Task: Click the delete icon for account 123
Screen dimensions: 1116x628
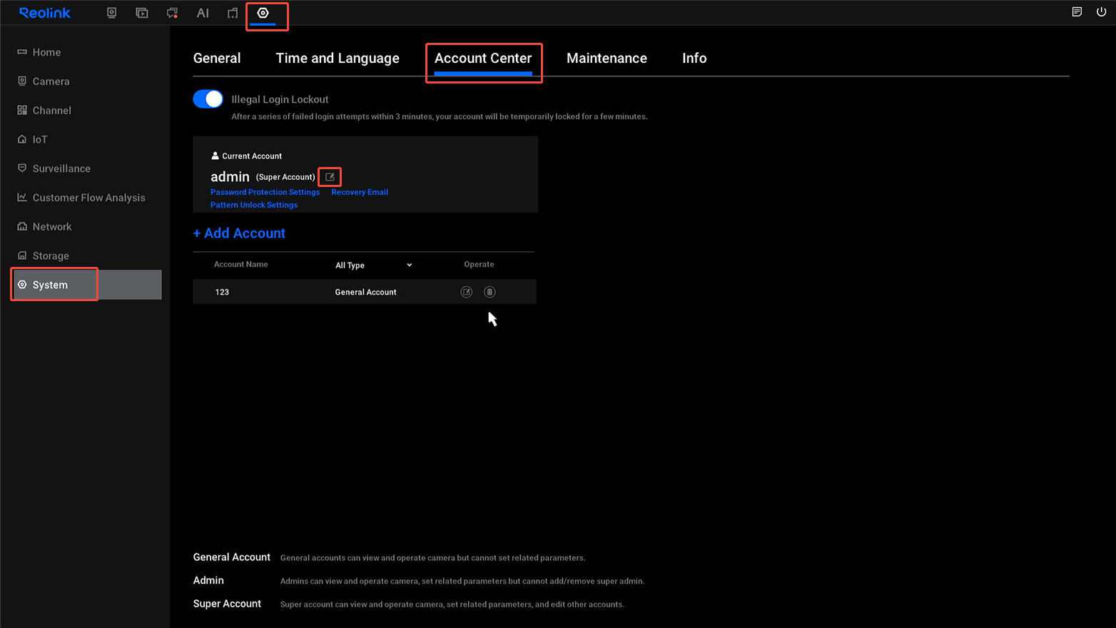Action: click(489, 291)
